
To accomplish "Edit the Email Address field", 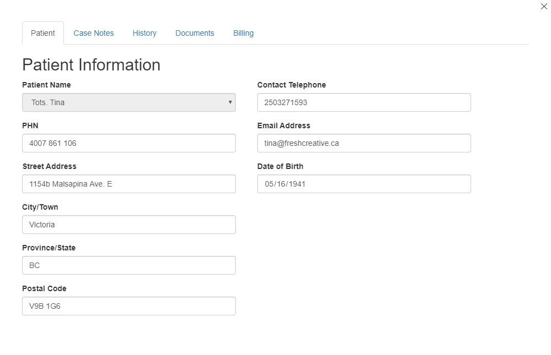I will (x=364, y=143).
